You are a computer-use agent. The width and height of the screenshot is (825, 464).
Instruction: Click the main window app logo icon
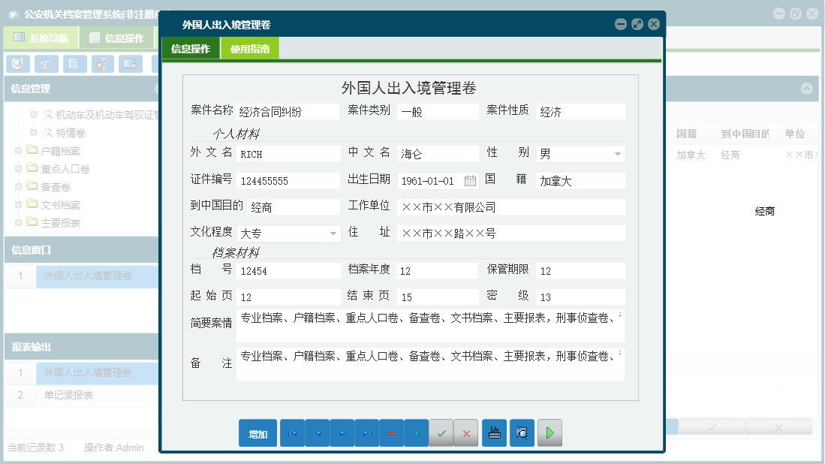point(14,14)
